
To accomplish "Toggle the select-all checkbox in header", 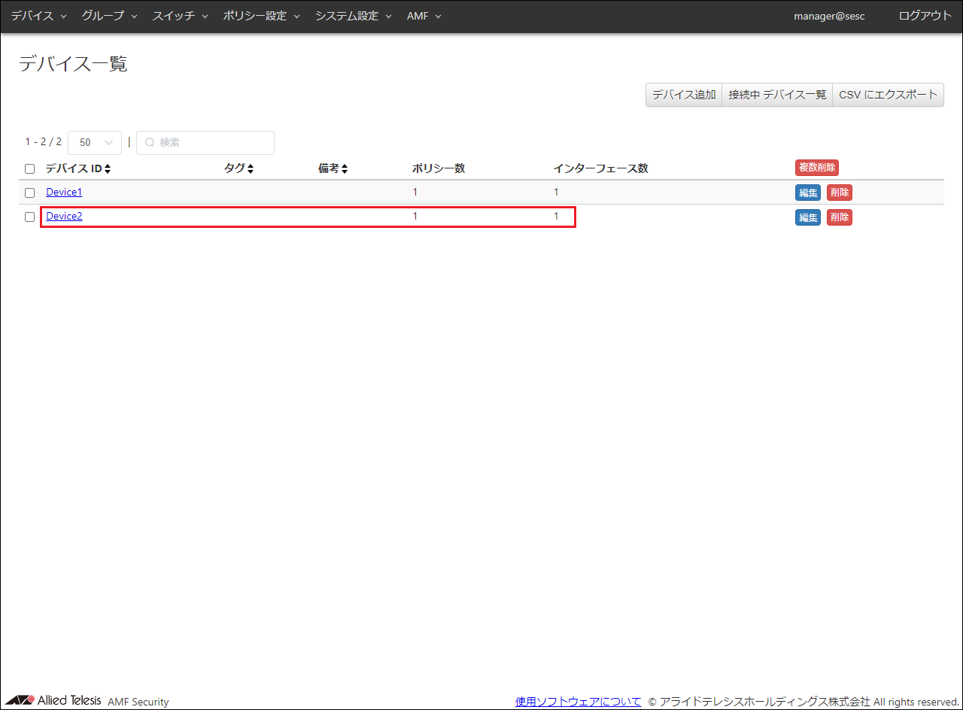I will 30,169.
